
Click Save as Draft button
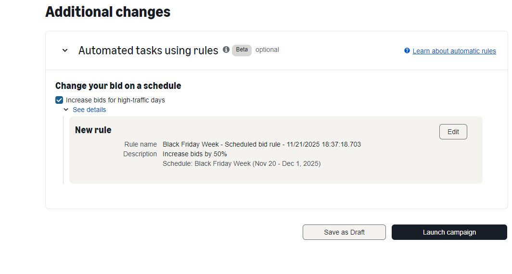click(344, 232)
